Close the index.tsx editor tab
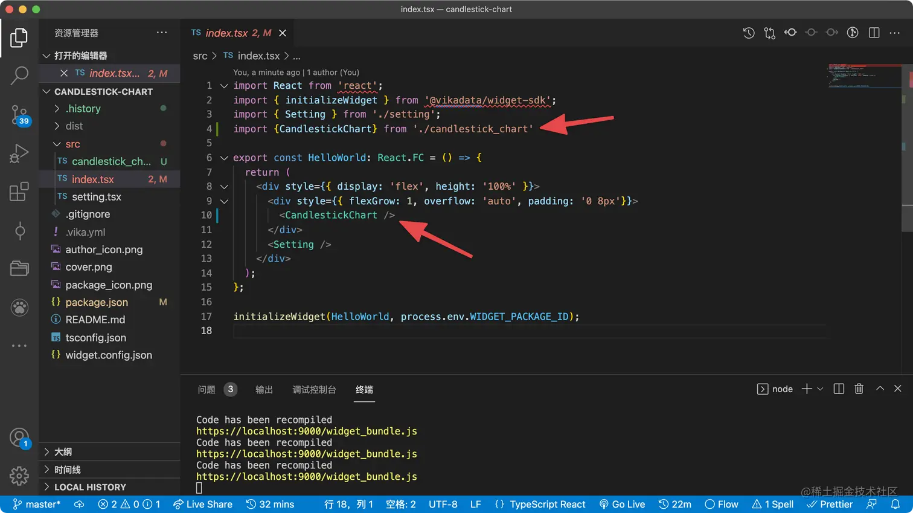Viewport: 913px width, 513px height. (283, 33)
